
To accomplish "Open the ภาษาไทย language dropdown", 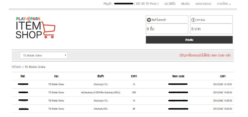I will tap(224, 4).
